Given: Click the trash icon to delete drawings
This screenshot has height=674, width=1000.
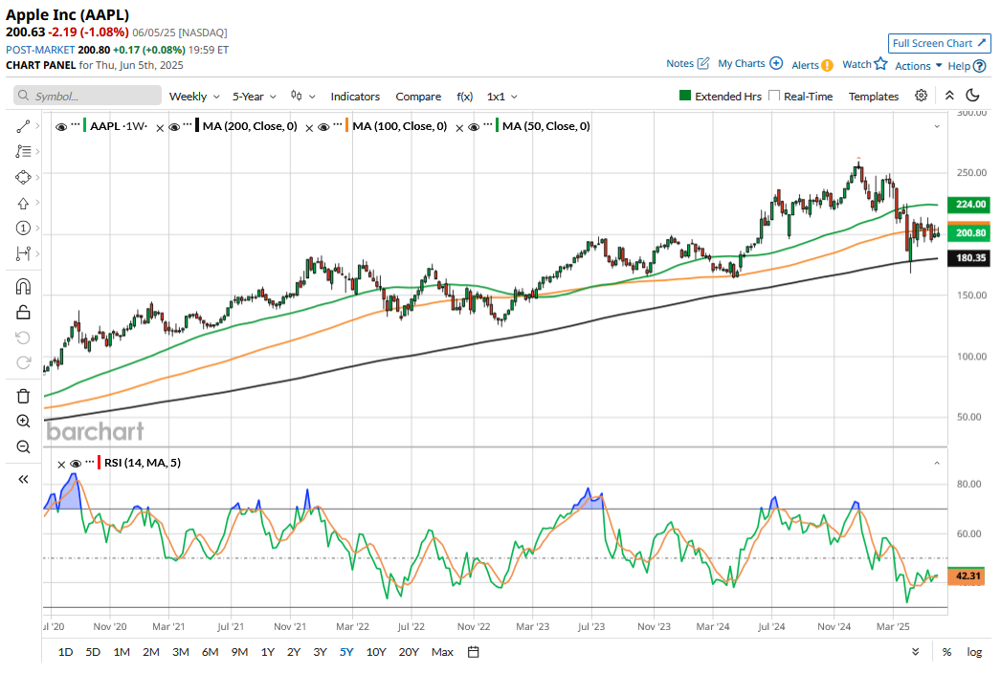Looking at the screenshot, I should [x=24, y=396].
